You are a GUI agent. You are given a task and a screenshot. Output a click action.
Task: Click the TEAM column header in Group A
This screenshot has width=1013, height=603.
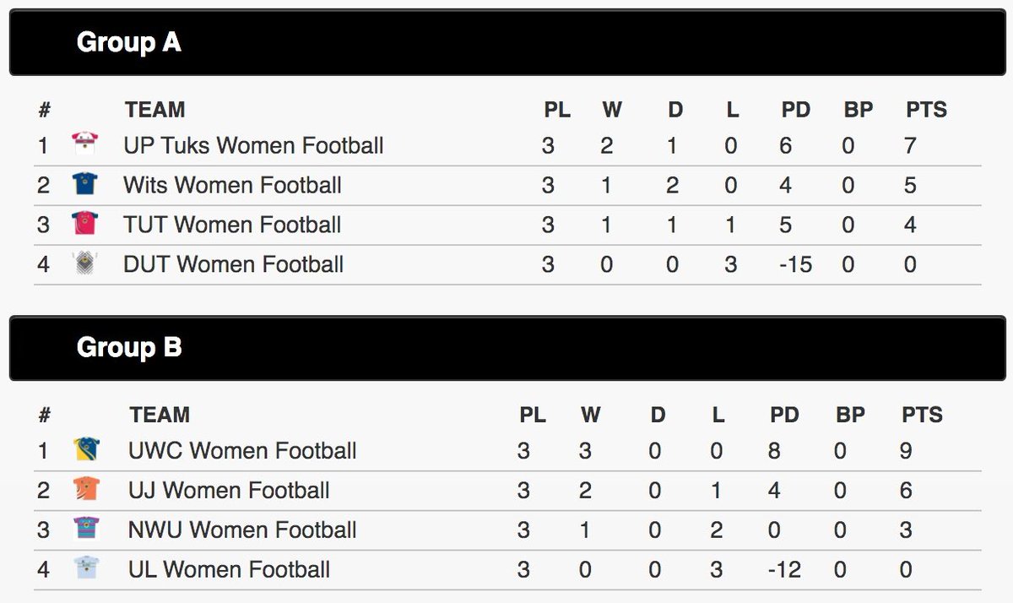coord(154,110)
